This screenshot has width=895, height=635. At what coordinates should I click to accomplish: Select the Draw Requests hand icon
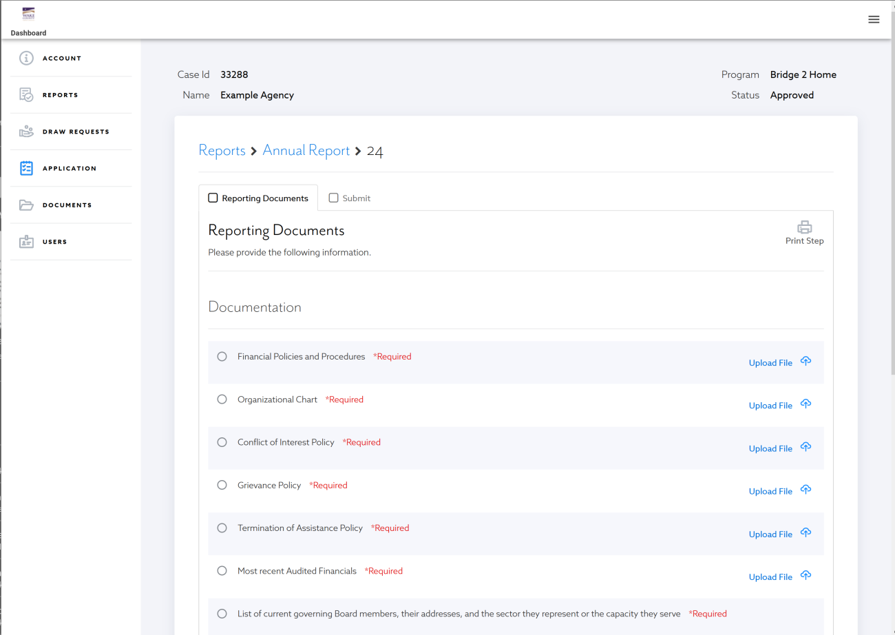pyautogui.click(x=26, y=132)
